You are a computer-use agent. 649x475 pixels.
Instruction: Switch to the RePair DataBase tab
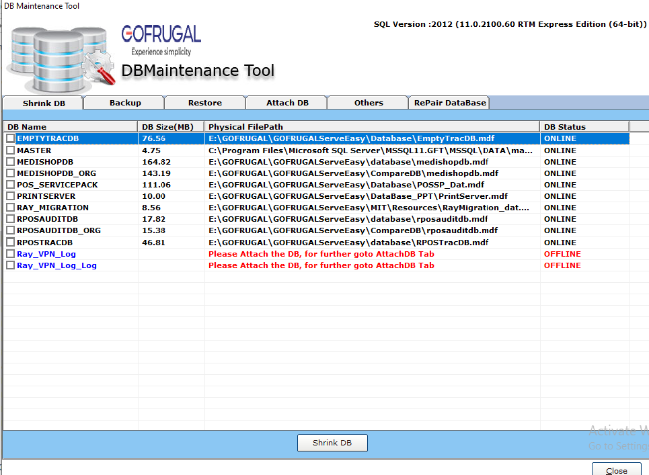coord(449,103)
